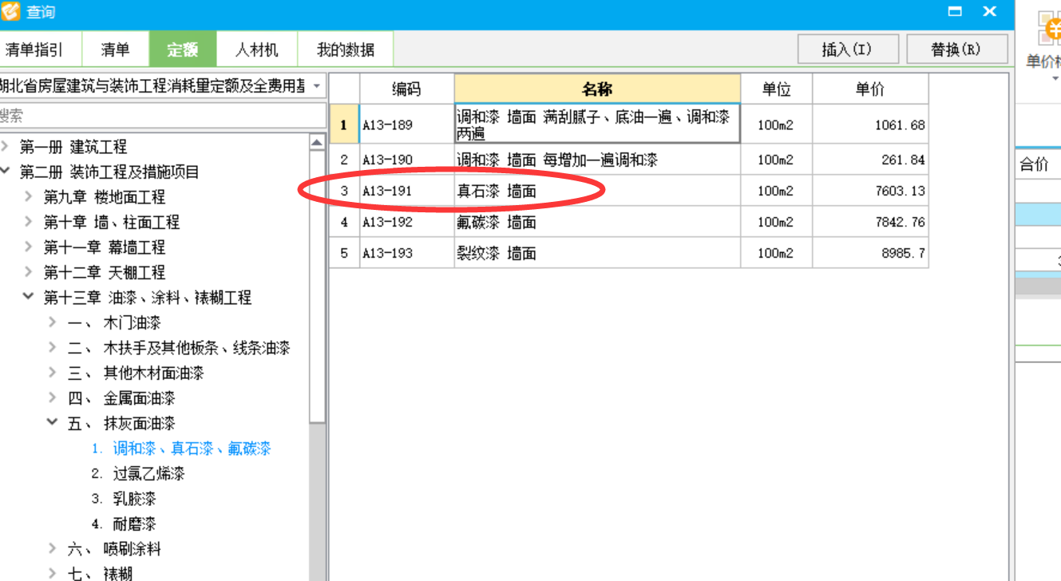The width and height of the screenshot is (1061, 581).
Task: Select 第十二章 天棚工程 tree label
Action: [x=105, y=272]
